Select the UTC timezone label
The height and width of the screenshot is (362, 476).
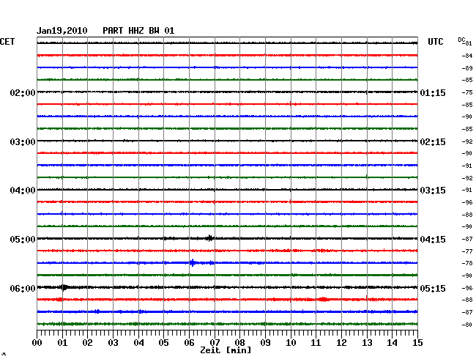pyautogui.click(x=435, y=43)
